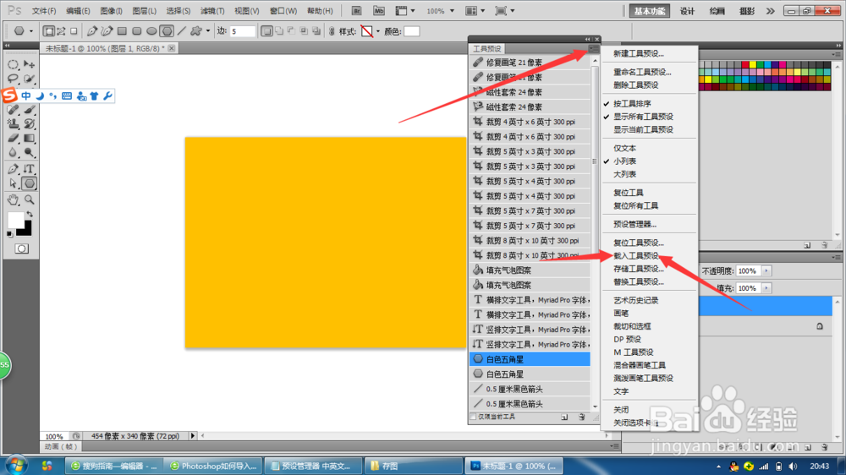Image resolution: width=846 pixels, height=475 pixels.
Task: Enable the Fill Pixels mode in the options bar
Action: (x=74, y=31)
